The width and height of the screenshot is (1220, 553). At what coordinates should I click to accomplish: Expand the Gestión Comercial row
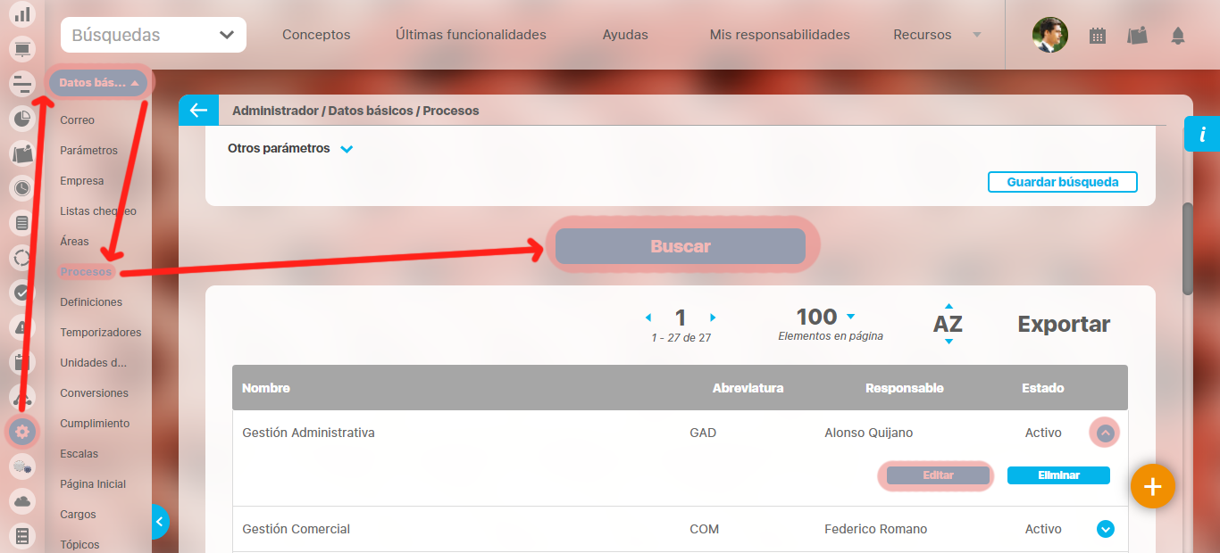(1105, 529)
